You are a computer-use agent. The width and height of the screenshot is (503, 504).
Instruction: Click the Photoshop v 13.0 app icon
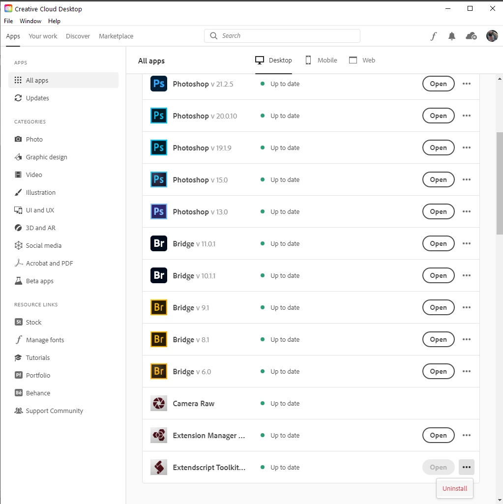pyautogui.click(x=159, y=211)
